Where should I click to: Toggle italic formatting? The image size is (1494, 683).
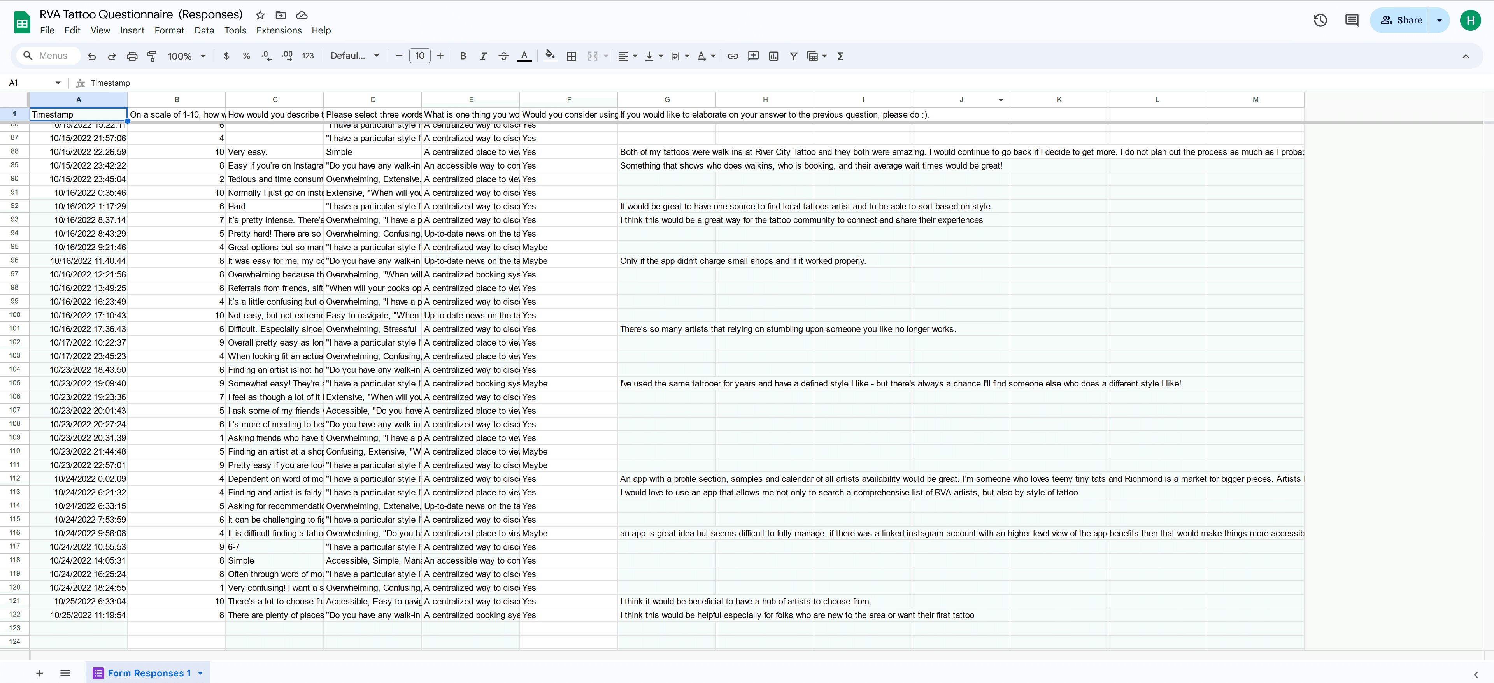(482, 56)
